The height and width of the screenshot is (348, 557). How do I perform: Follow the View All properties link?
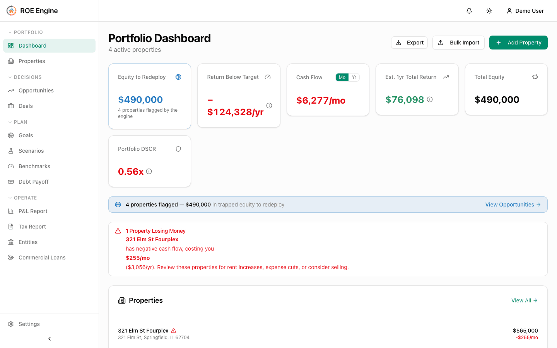point(525,300)
